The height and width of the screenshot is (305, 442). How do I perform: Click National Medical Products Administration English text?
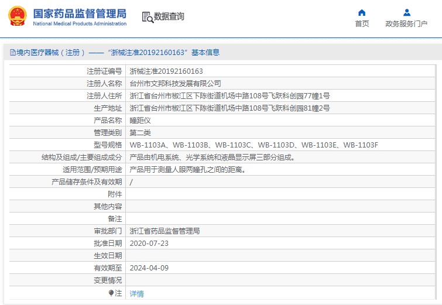click(x=80, y=23)
